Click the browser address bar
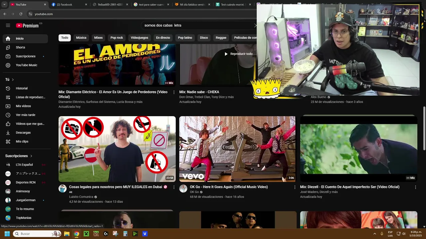 pyautogui.click(x=143, y=14)
